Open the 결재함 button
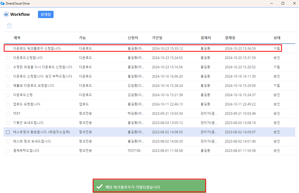The height and width of the screenshot is (193, 299). pyautogui.click(x=46, y=15)
